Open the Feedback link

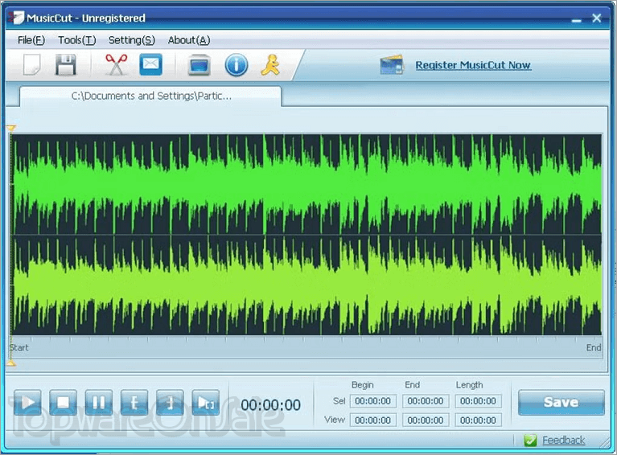pos(563,440)
